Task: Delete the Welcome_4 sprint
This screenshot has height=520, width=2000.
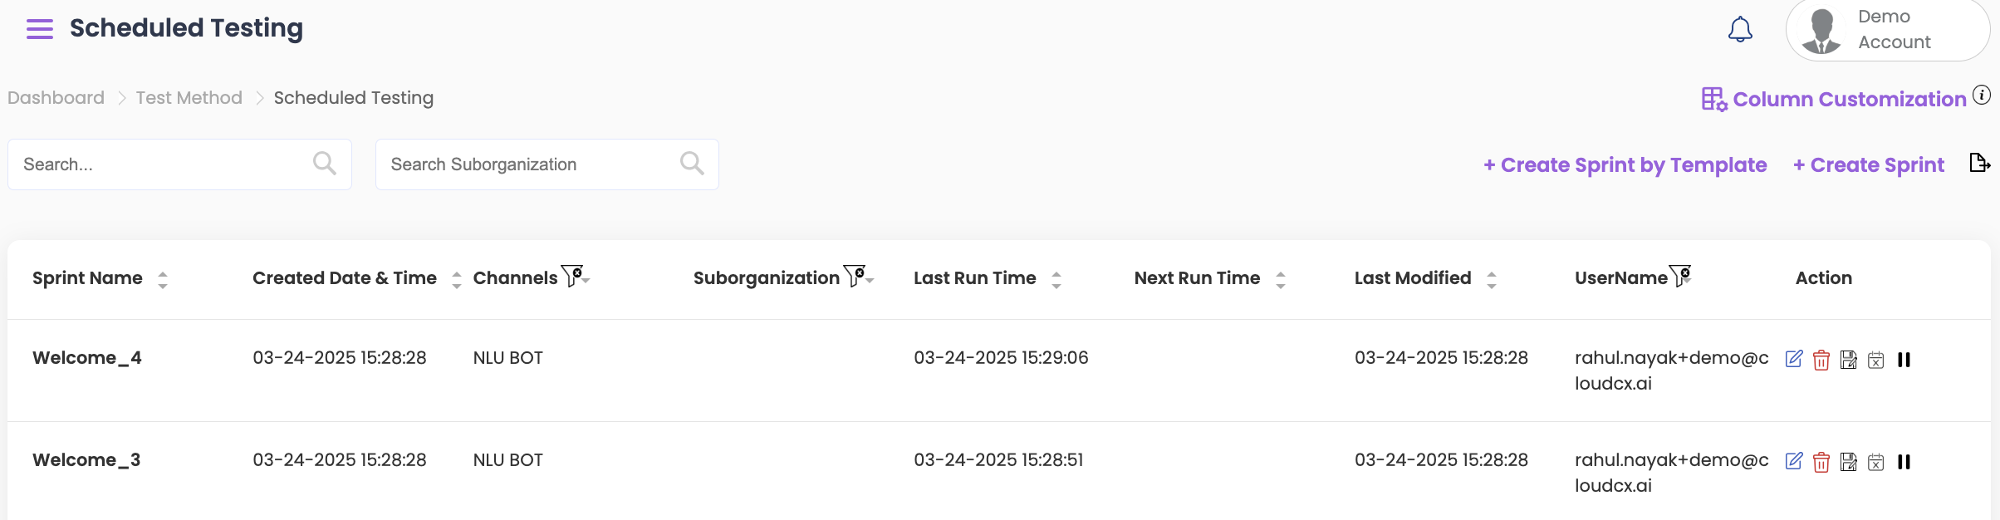Action: 1821,360
